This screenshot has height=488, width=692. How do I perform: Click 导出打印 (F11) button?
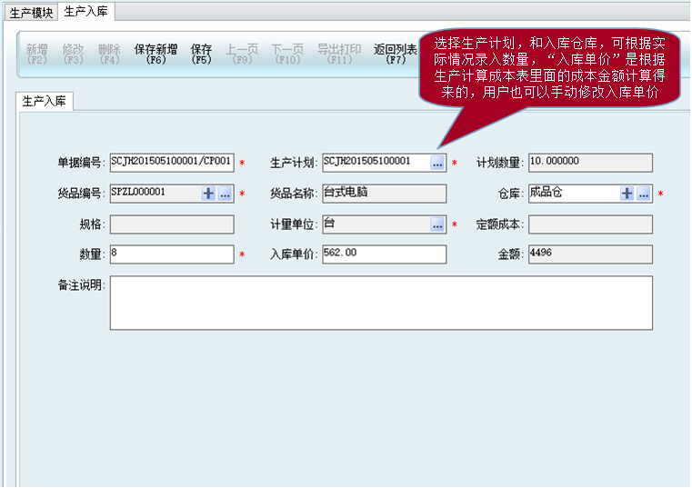[339, 54]
